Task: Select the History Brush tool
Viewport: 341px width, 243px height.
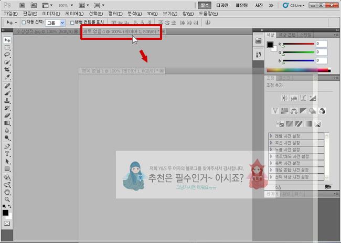Action: pos(7,108)
